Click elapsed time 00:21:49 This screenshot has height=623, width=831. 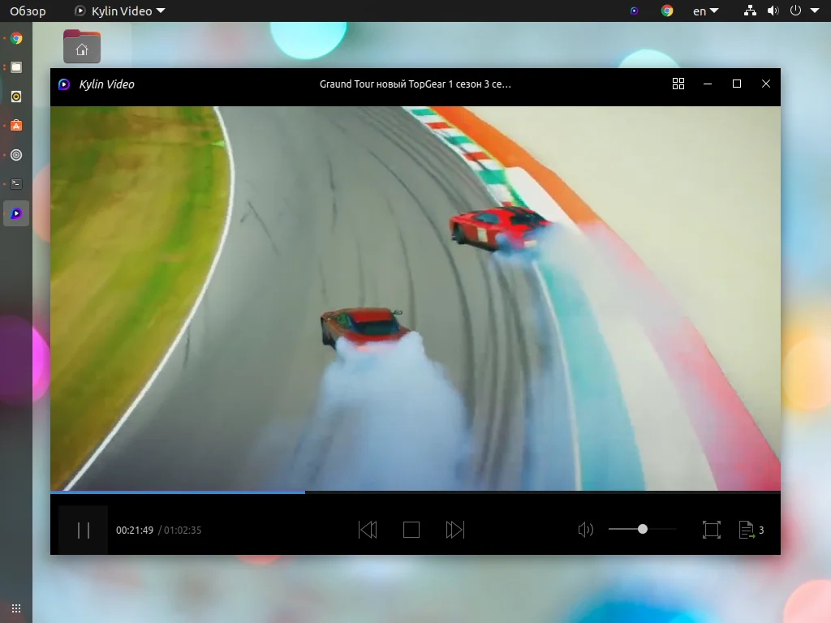pos(135,531)
